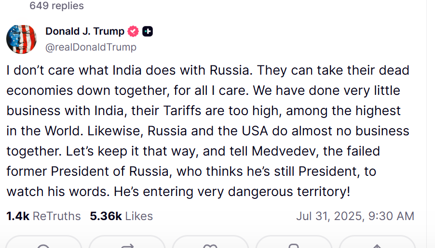Screen dimensions: 435x248
Task: Click the @realDonaldTrump handle
Action: [x=91, y=47]
